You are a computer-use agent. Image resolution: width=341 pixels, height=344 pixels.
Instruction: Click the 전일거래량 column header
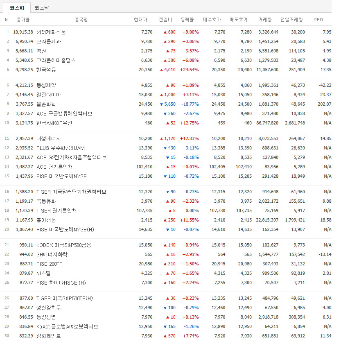click(x=291, y=20)
